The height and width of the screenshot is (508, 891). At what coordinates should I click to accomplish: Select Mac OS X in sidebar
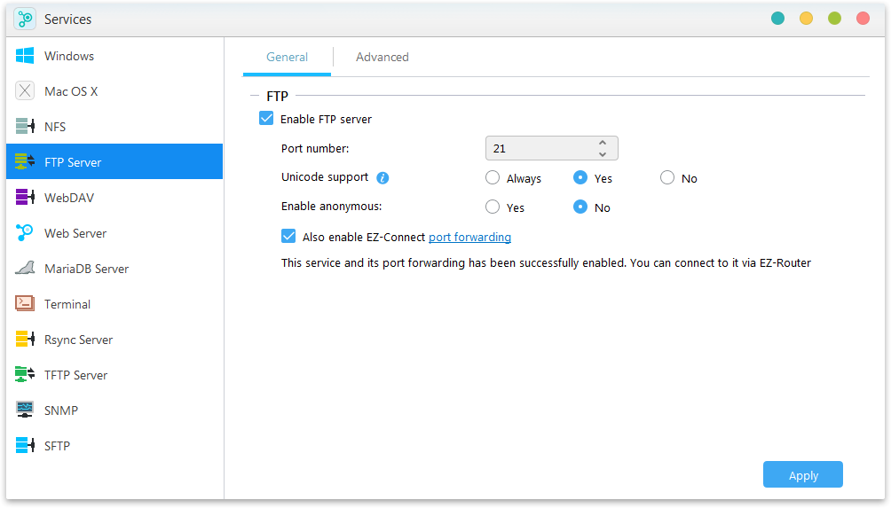(114, 90)
